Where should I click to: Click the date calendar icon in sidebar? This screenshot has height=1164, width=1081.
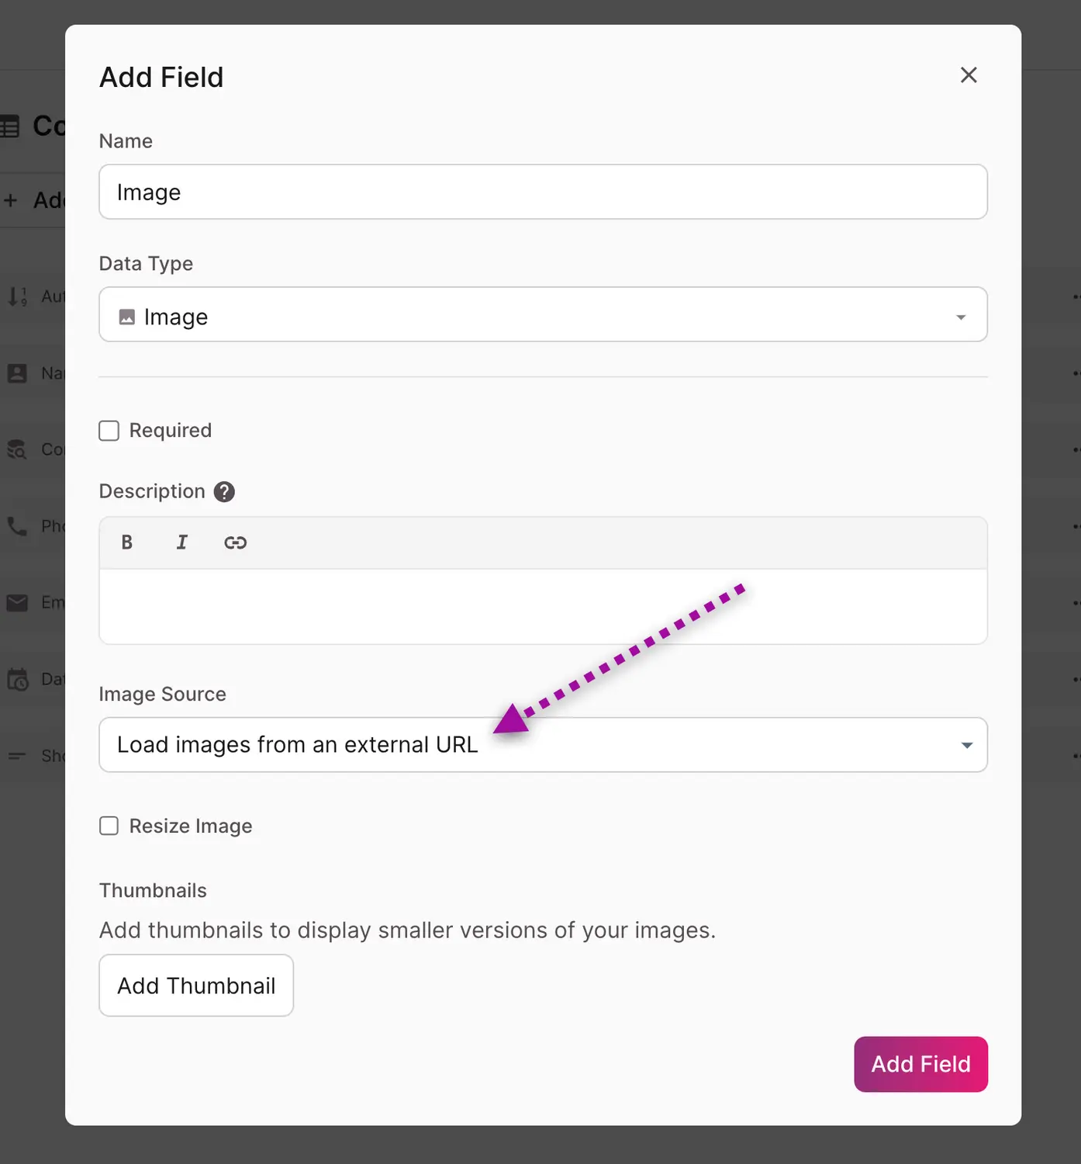(17, 680)
